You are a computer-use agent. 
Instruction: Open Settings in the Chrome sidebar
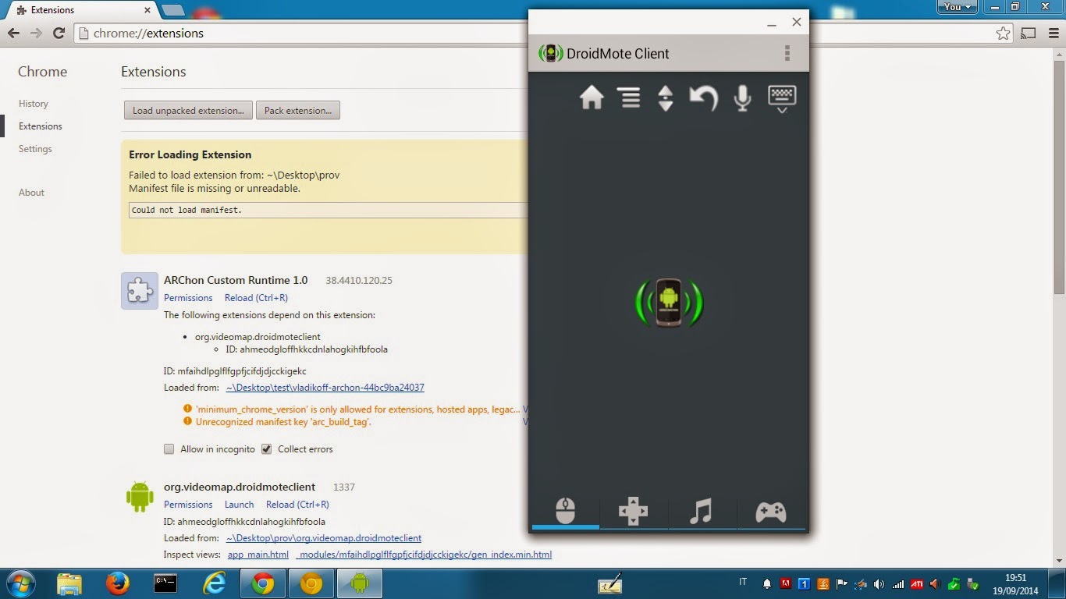35,149
